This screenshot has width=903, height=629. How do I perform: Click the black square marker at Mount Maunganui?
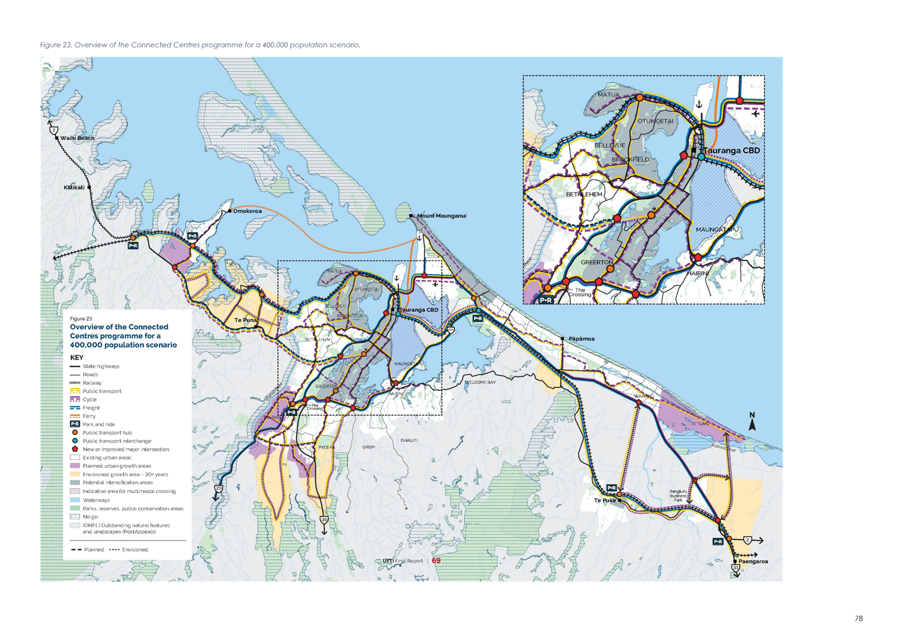411,215
